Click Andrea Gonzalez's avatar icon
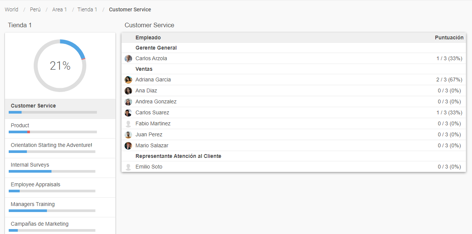This screenshot has height=234, width=472. point(128,102)
